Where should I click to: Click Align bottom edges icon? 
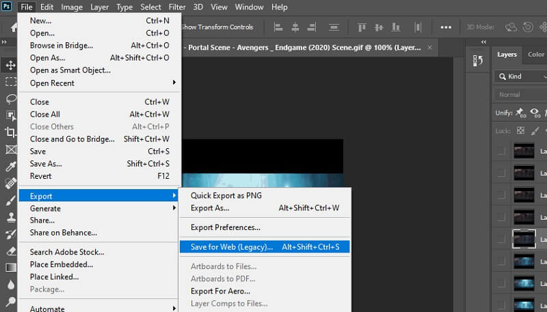point(396,27)
